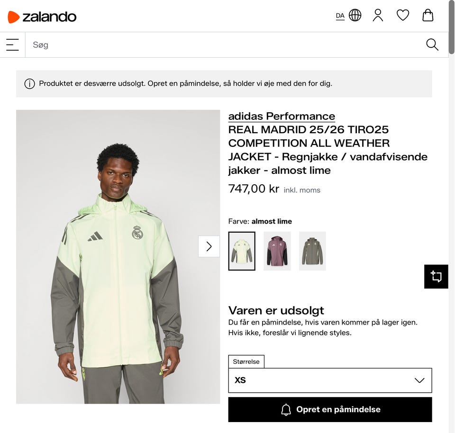Click into the Søg search field
This screenshot has height=433, width=455.
(223, 45)
